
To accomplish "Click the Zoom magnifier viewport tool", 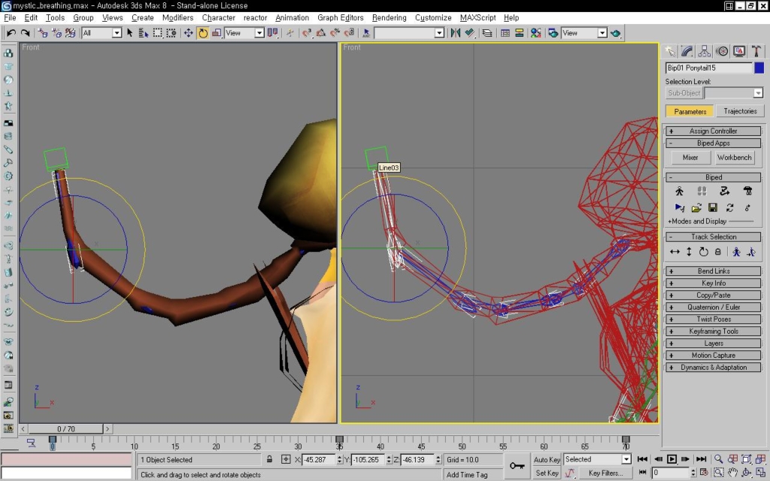I will 718,459.
